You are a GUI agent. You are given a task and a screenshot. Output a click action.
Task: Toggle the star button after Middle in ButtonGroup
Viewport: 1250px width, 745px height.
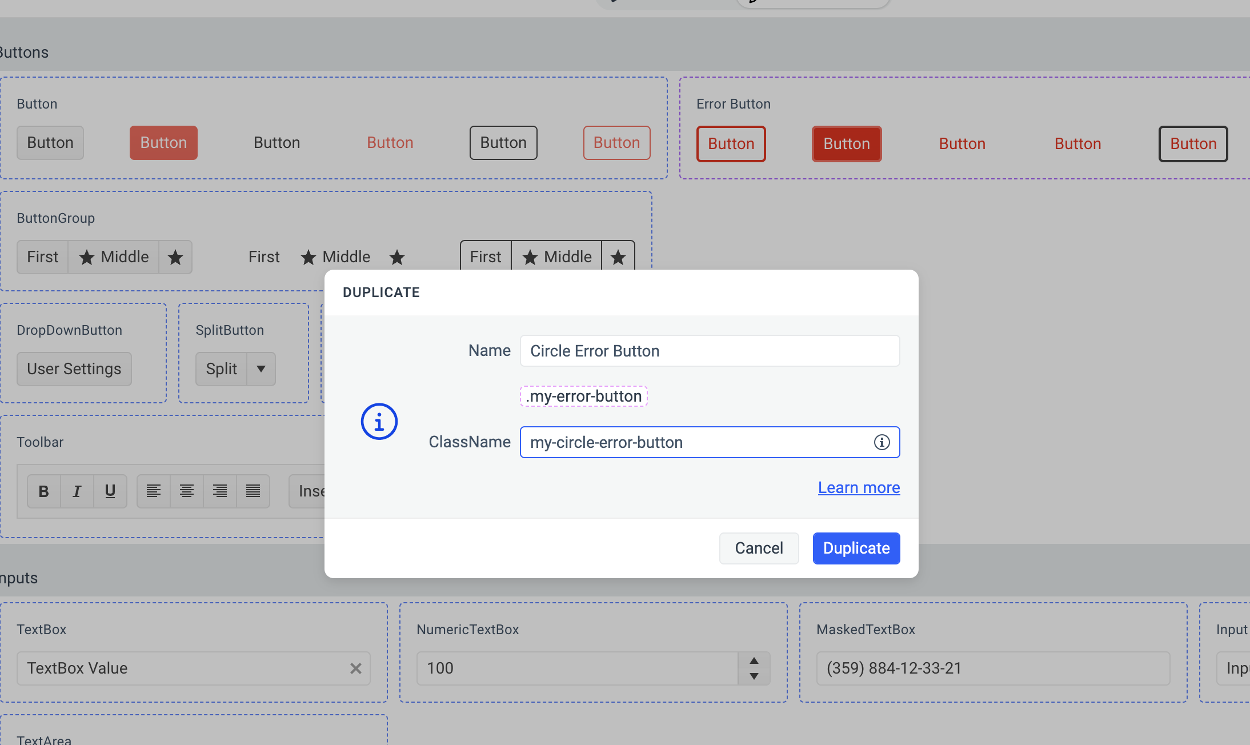[x=175, y=257]
